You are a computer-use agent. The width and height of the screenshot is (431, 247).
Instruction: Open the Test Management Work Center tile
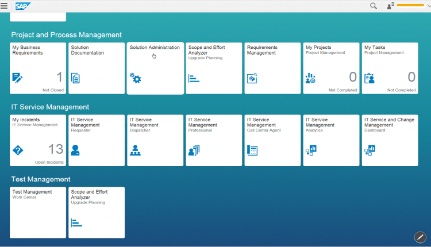click(38, 213)
